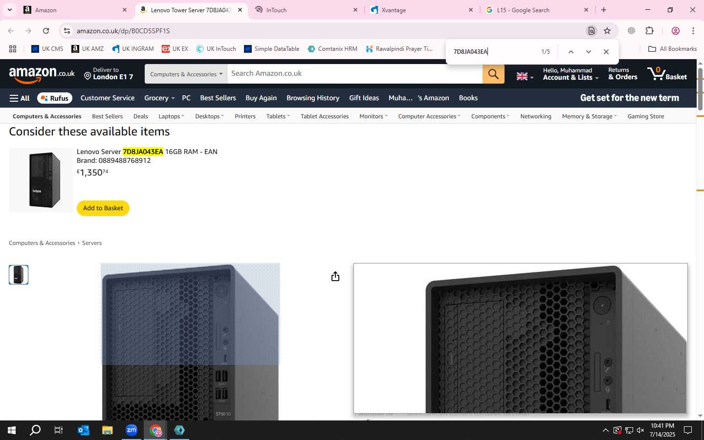Share this product via share icon

point(335,277)
